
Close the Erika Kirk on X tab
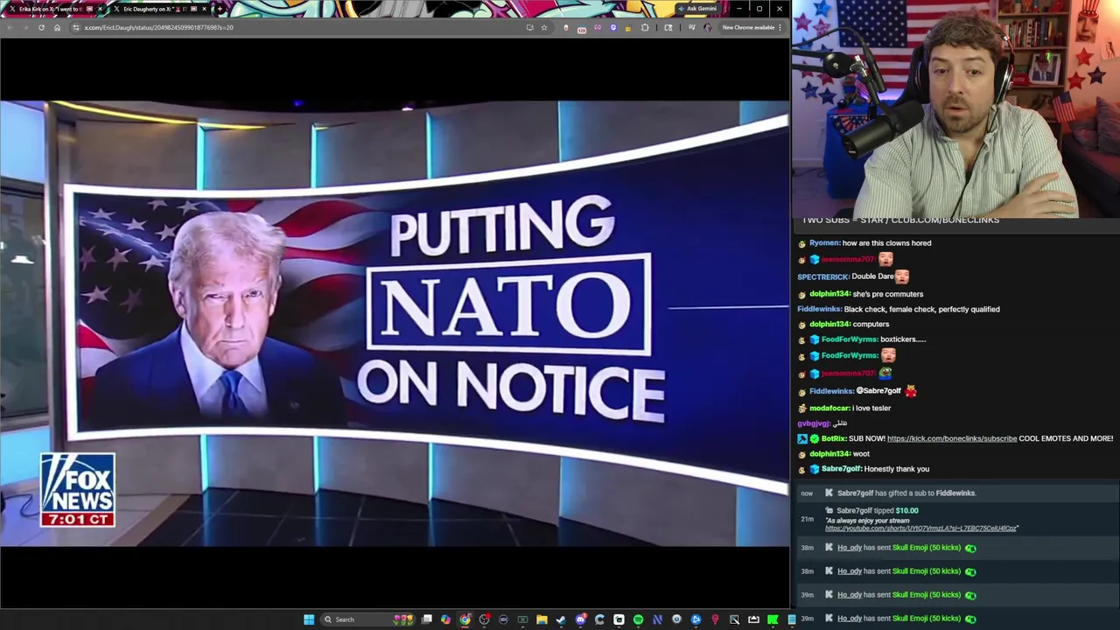(x=100, y=9)
